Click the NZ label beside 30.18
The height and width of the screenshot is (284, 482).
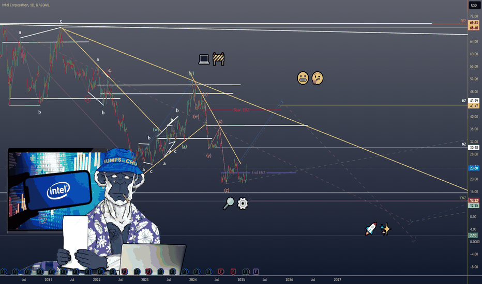[464, 144]
